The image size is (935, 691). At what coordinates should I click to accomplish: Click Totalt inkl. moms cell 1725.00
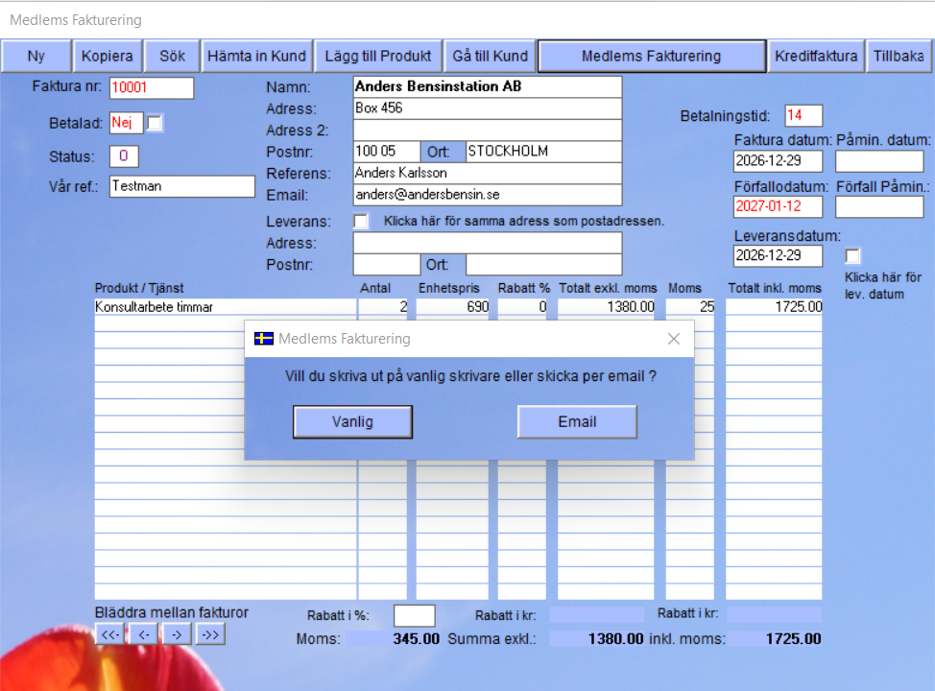click(774, 307)
